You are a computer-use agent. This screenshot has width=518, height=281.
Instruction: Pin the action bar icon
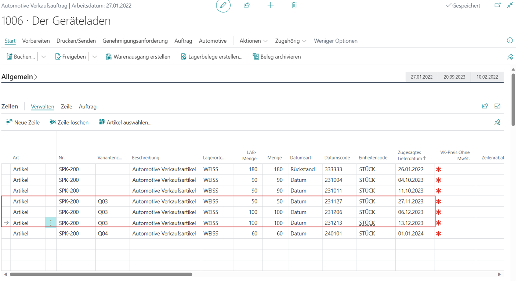click(x=510, y=57)
